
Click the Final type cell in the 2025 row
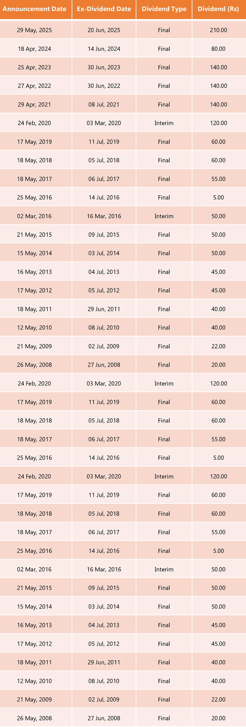pos(164,30)
